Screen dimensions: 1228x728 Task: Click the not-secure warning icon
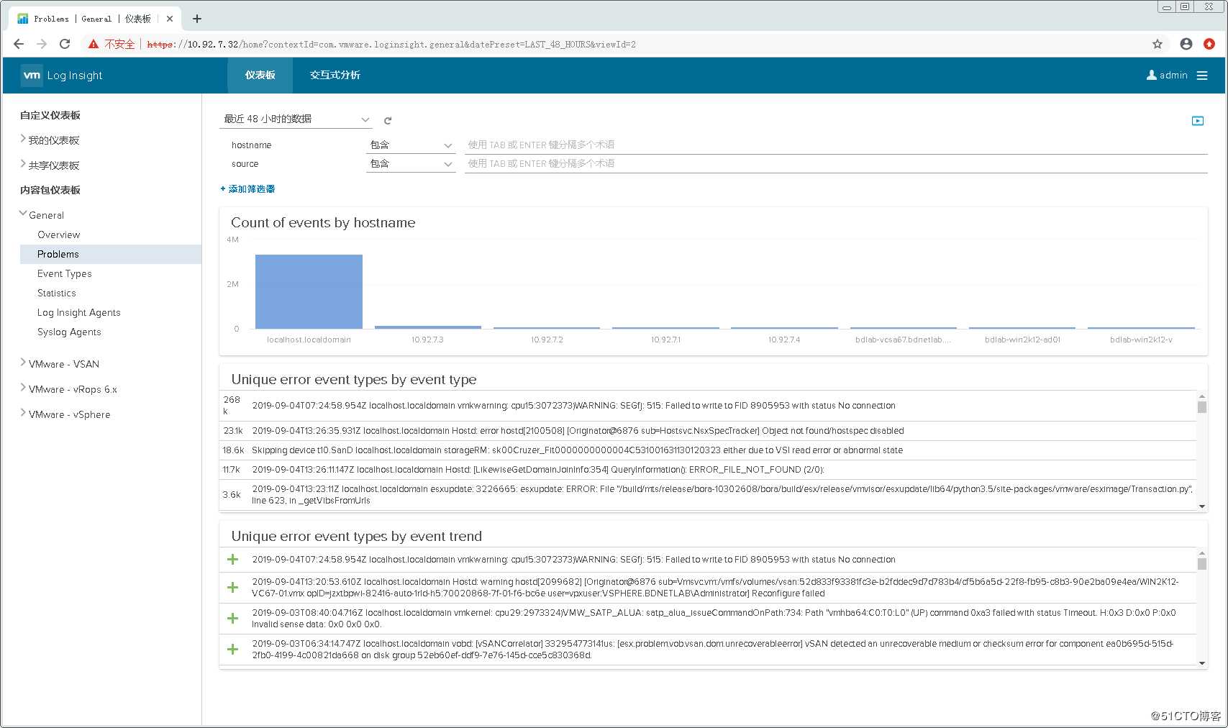pyautogui.click(x=94, y=44)
